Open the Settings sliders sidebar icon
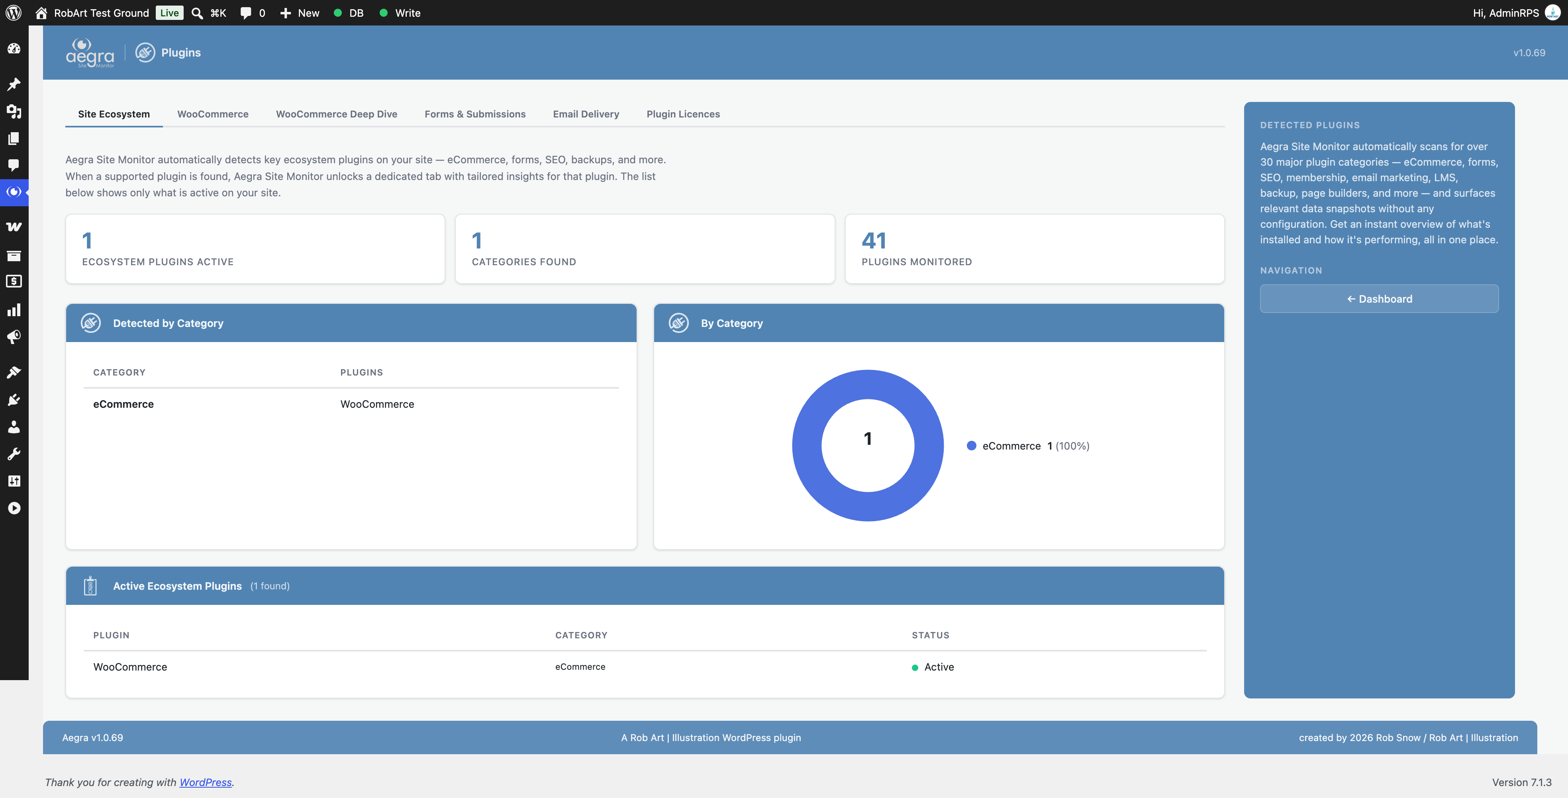This screenshot has height=798, width=1568. point(14,481)
